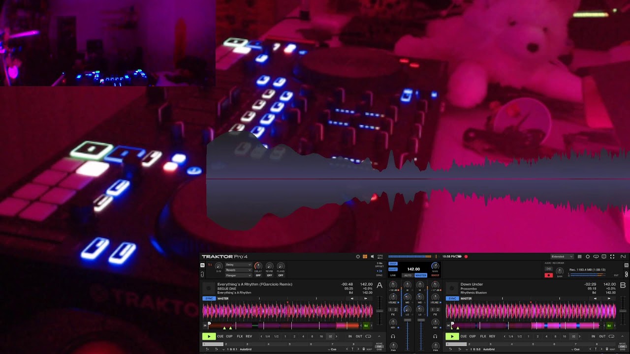
Task: Nudge tempo backward on Deck B
Action: pyautogui.click(x=595, y=298)
